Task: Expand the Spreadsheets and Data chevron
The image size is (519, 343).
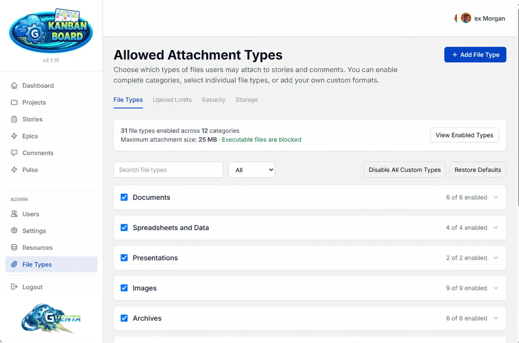Action: (x=496, y=228)
